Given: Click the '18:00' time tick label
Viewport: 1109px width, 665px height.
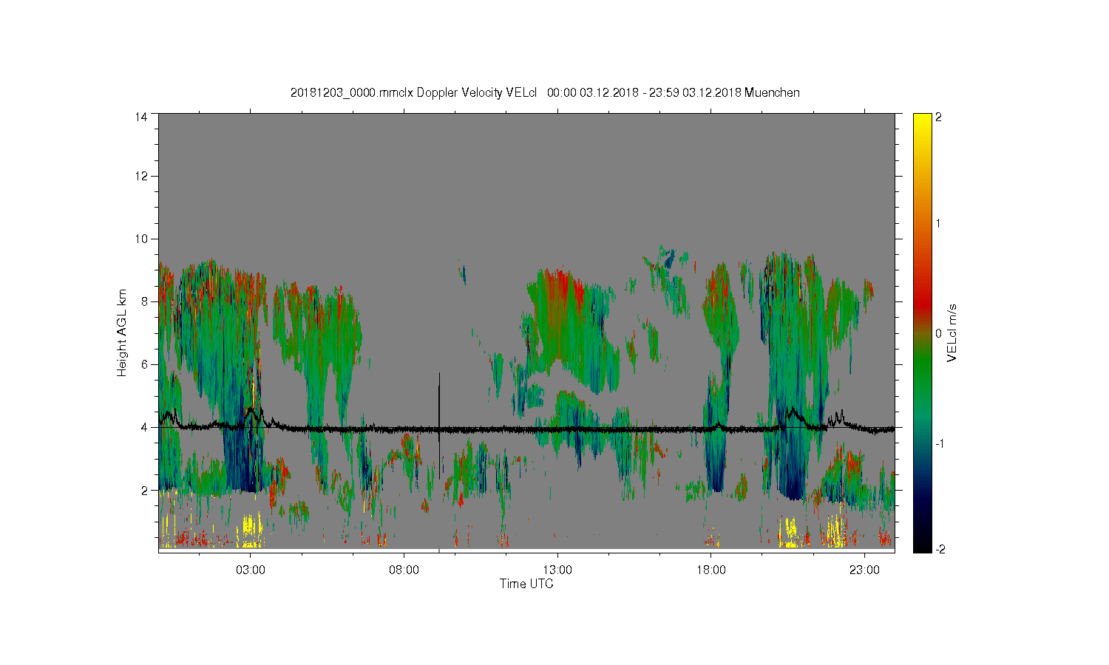Looking at the screenshot, I should tap(711, 570).
